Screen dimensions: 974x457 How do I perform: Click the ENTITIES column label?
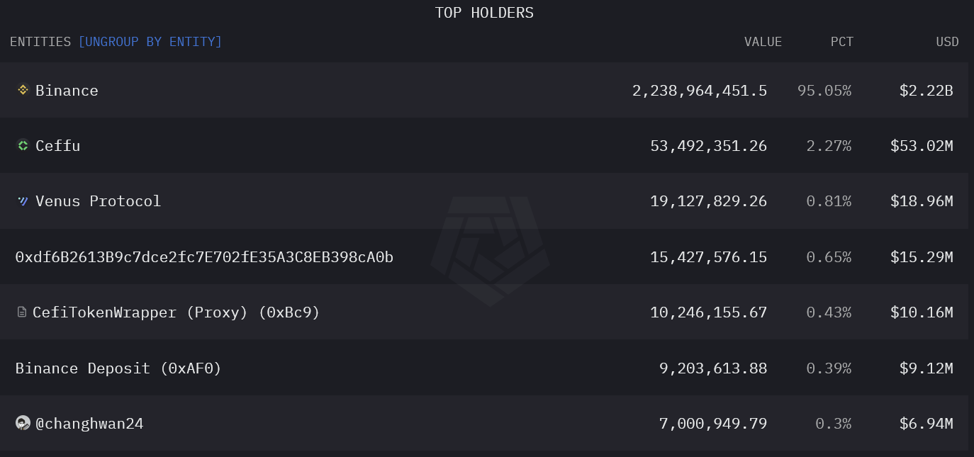(x=40, y=42)
